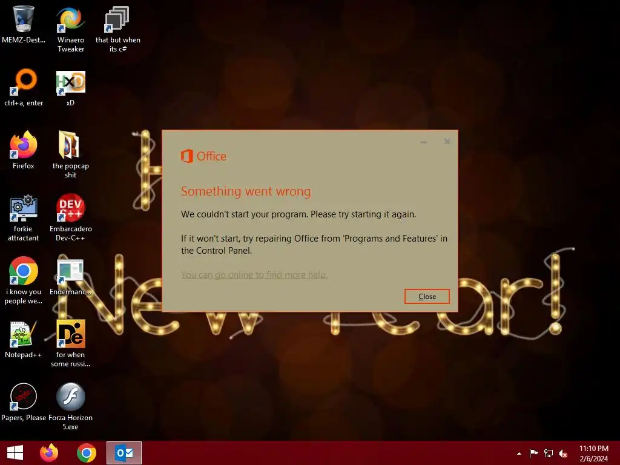Click the Office logo in the dialog
This screenshot has height=465, width=620.
point(203,156)
